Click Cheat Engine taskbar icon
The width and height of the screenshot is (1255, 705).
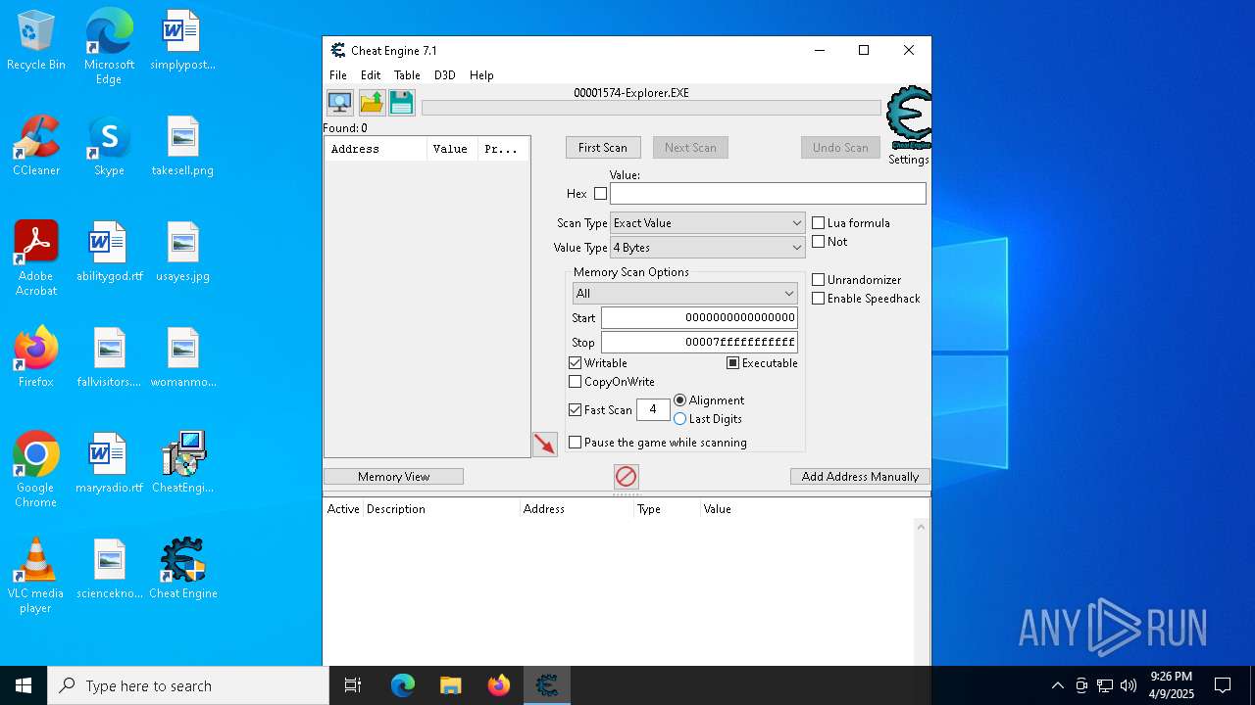(x=547, y=685)
